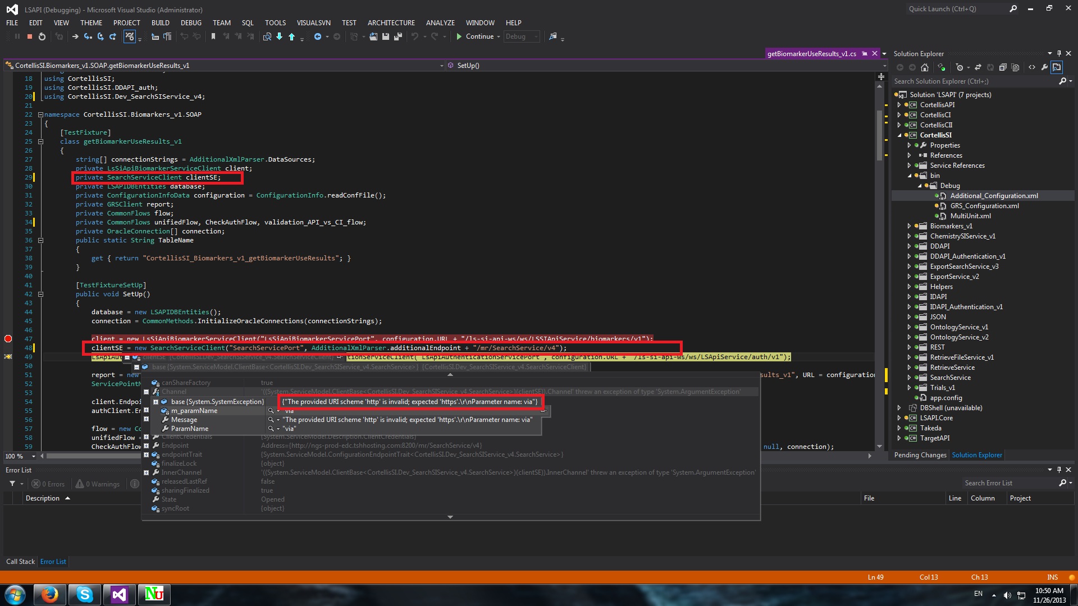Toggle Preview Selected Items in Solution Explorer
The width and height of the screenshot is (1078, 606).
click(1057, 67)
